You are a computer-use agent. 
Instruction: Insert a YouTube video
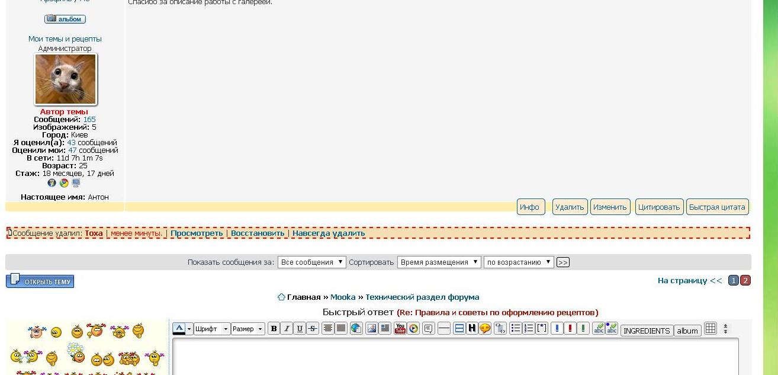coord(400,329)
